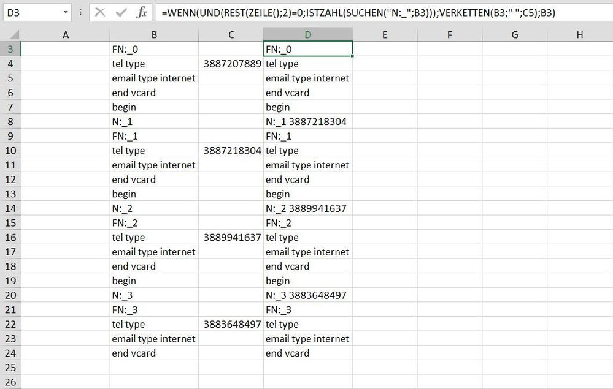Image resolution: width=613 pixels, height=389 pixels.
Task: Select cell B24 containing end vcard
Action: pos(153,353)
